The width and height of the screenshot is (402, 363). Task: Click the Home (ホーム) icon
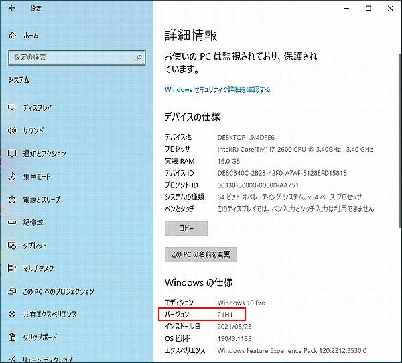point(12,34)
